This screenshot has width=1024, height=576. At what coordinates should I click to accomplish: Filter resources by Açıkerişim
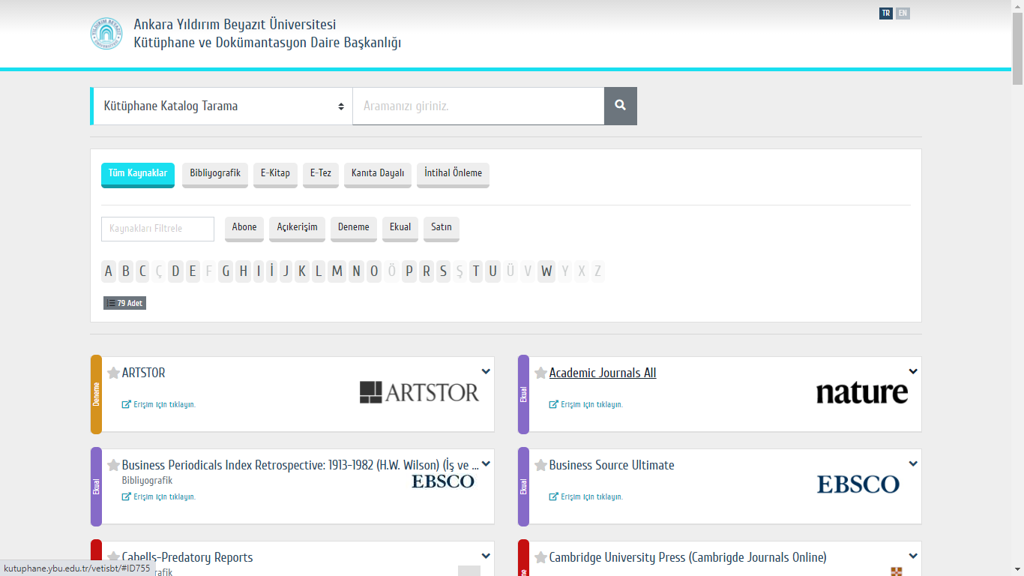297,227
